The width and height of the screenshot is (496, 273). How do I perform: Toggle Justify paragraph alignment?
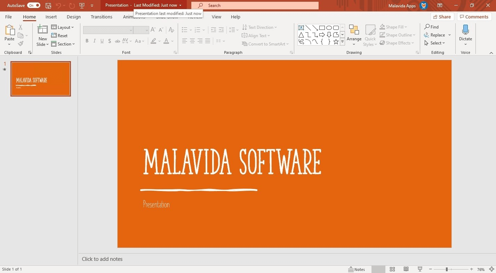(208, 41)
